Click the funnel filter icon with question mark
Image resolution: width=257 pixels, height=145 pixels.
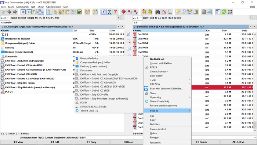coord(115,12)
